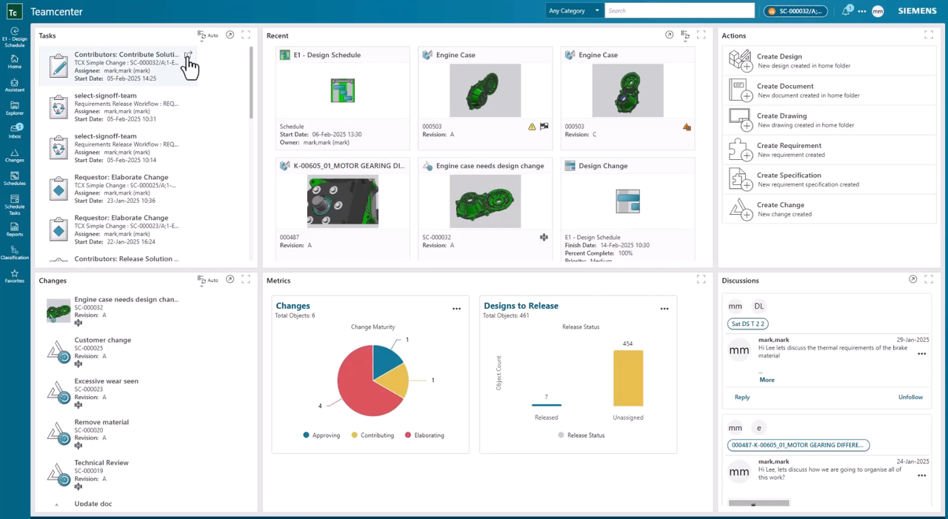Open the Classification sidebar icon
The image size is (948, 519).
(14, 253)
